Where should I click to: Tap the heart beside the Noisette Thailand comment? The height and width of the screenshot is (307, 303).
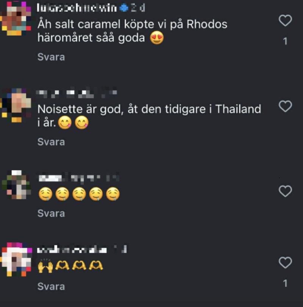pos(285,106)
